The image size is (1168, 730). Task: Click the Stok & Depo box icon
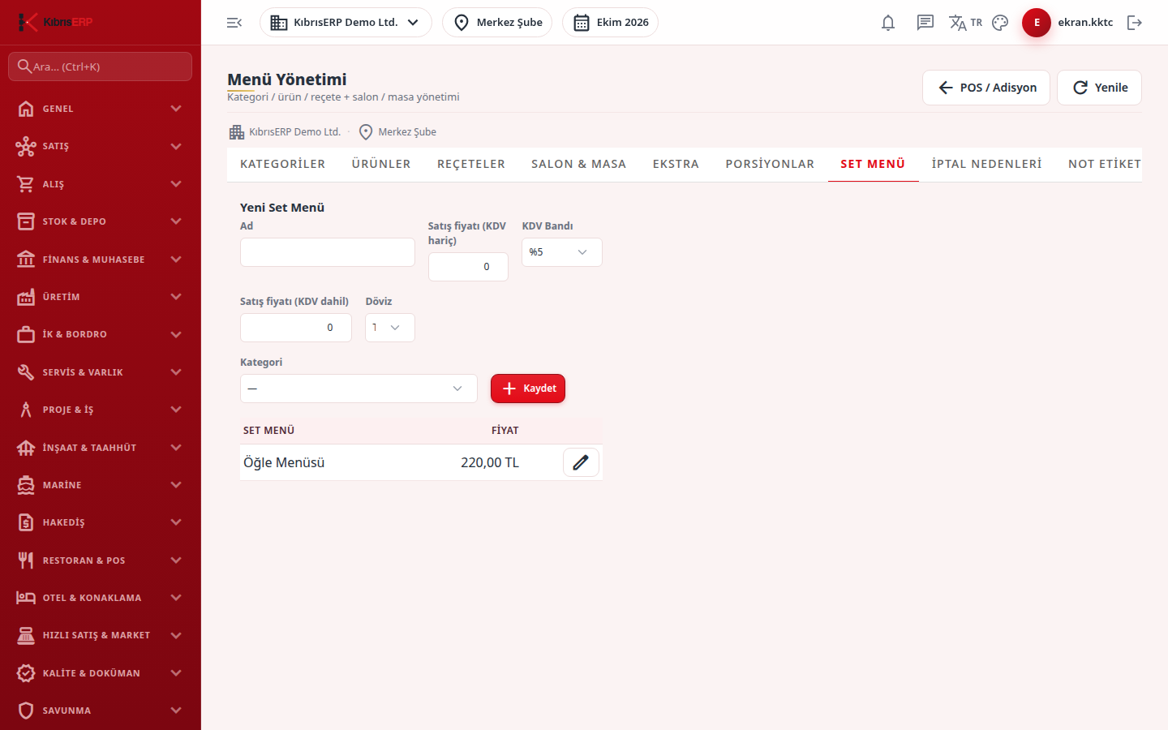coord(26,221)
